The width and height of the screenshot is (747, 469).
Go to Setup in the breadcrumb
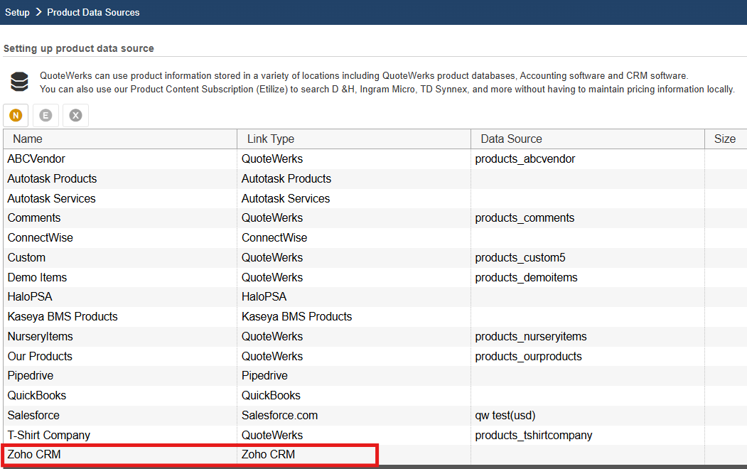pyautogui.click(x=17, y=12)
